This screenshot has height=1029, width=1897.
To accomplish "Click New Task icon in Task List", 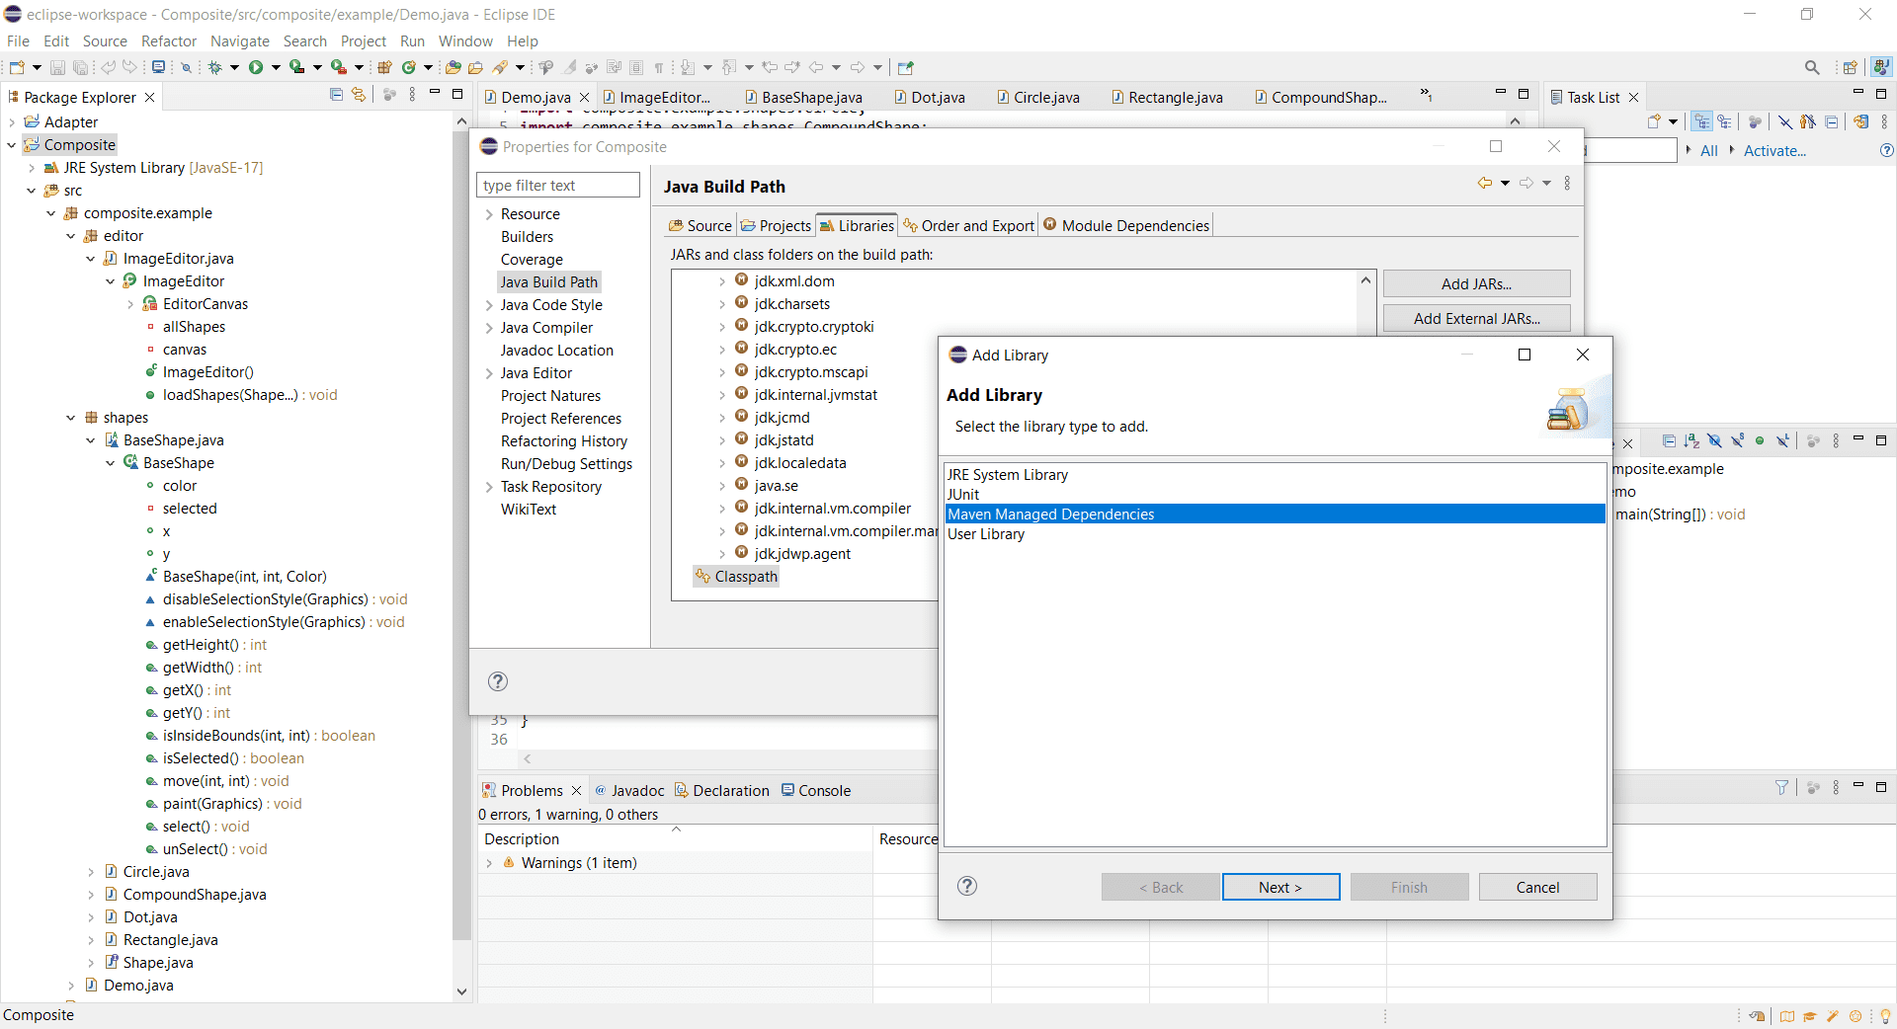I will [1654, 121].
